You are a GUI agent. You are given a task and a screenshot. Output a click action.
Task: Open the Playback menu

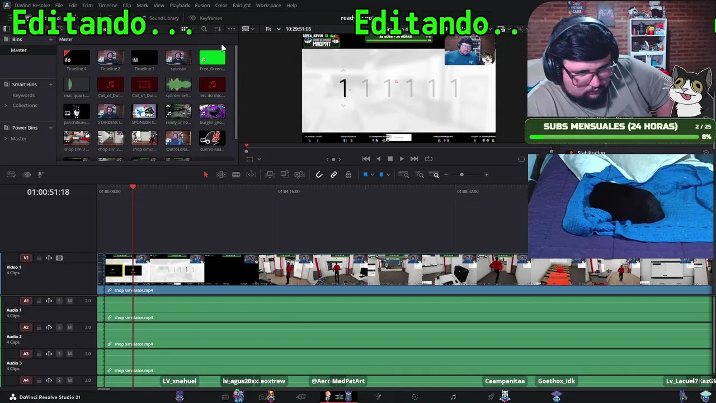(x=180, y=6)
